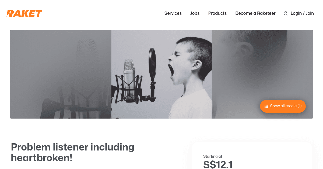
Task: Click the grid icon on the media button
Action: pos(266,106)
